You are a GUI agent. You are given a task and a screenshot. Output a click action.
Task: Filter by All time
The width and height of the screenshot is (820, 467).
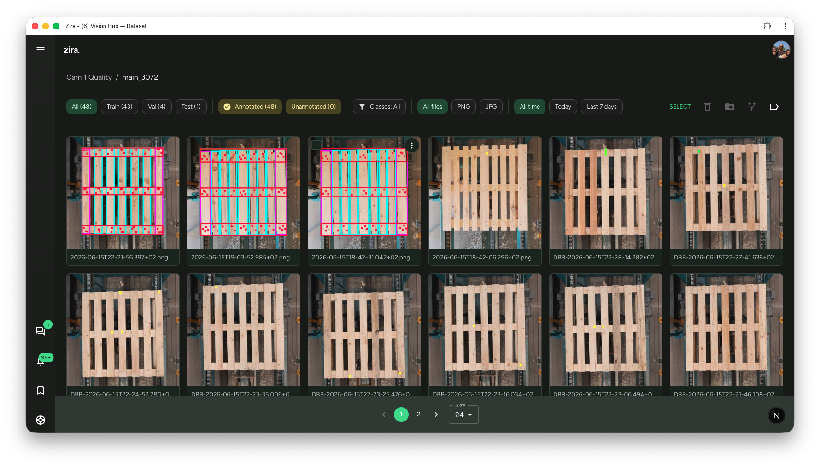point(530,107)
